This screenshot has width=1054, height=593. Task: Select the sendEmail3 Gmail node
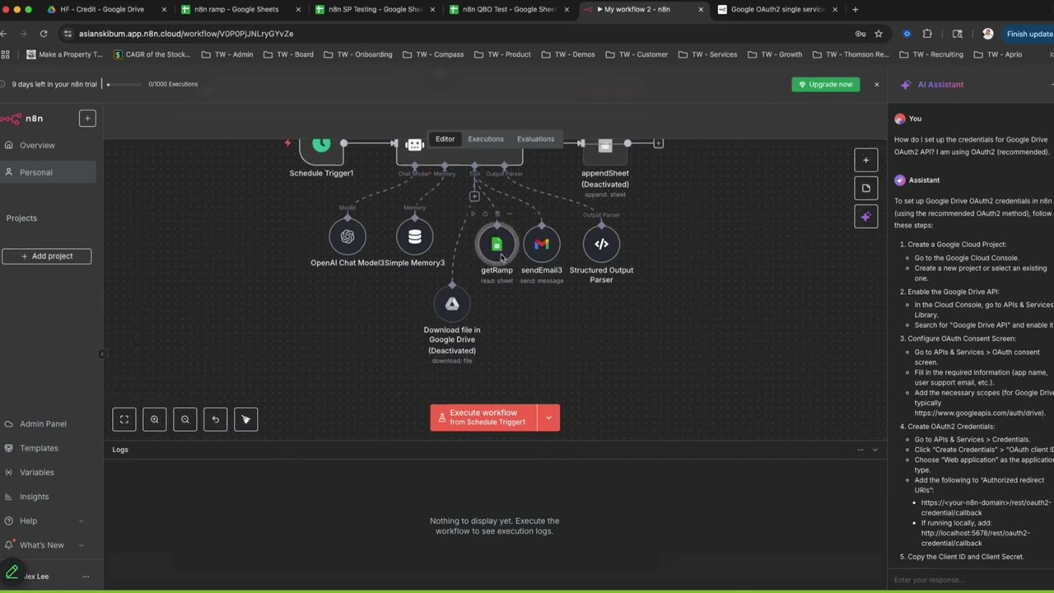coord(542,244)
